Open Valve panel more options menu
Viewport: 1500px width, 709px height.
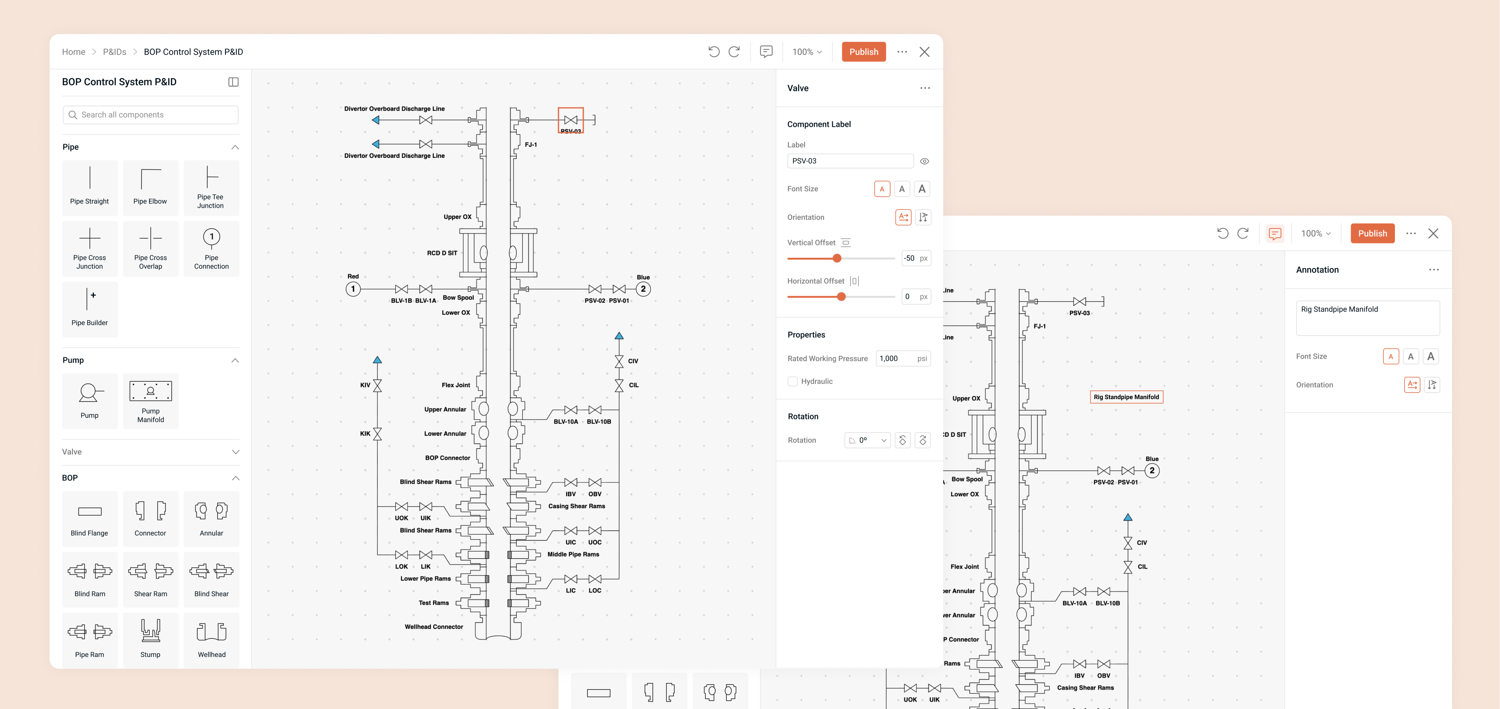click(925, 88)
